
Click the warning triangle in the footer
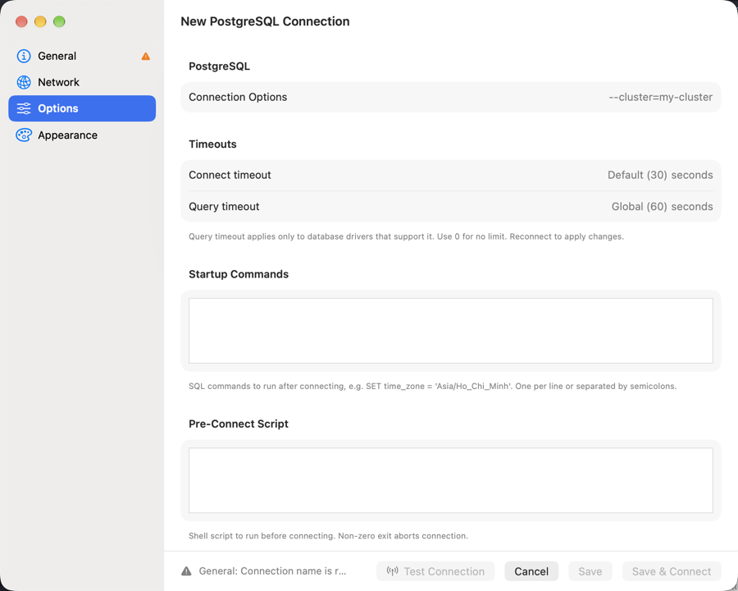coord(186,571)
